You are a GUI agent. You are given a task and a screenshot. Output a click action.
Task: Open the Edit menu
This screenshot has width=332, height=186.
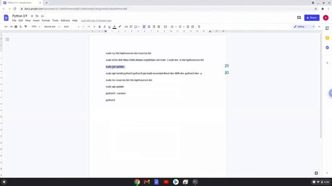(21, 21)
